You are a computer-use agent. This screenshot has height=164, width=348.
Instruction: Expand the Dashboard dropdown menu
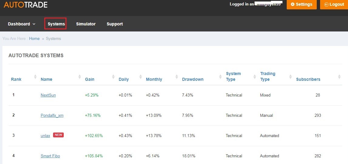pos(22,24)
